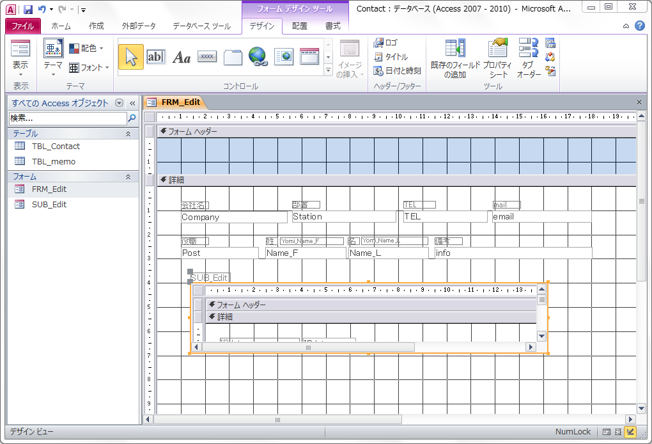
Task: Select the arrow pointer control tool
Action: (x=130, y=57)
